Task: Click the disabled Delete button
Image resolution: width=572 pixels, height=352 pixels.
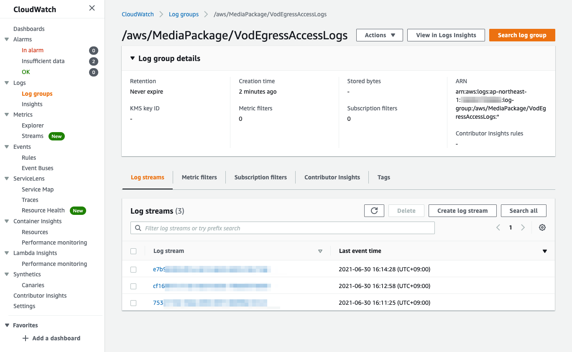Action: click(406, 211)
